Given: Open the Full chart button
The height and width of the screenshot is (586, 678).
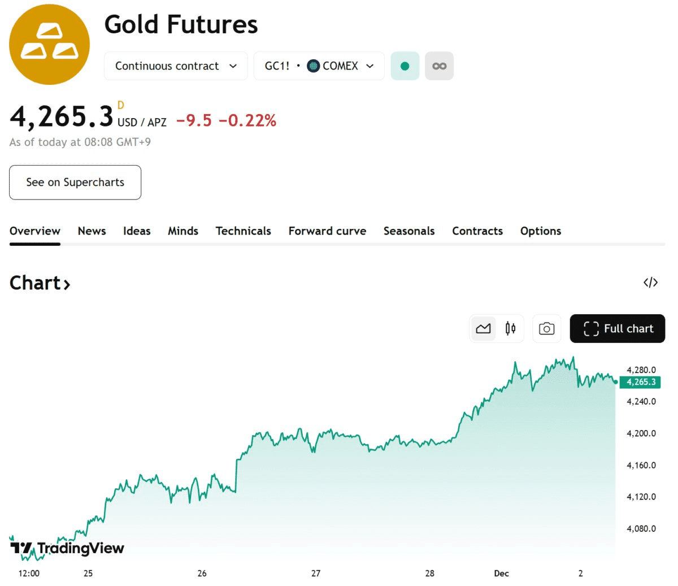Looking at the screenshot, I should (618, 329).
